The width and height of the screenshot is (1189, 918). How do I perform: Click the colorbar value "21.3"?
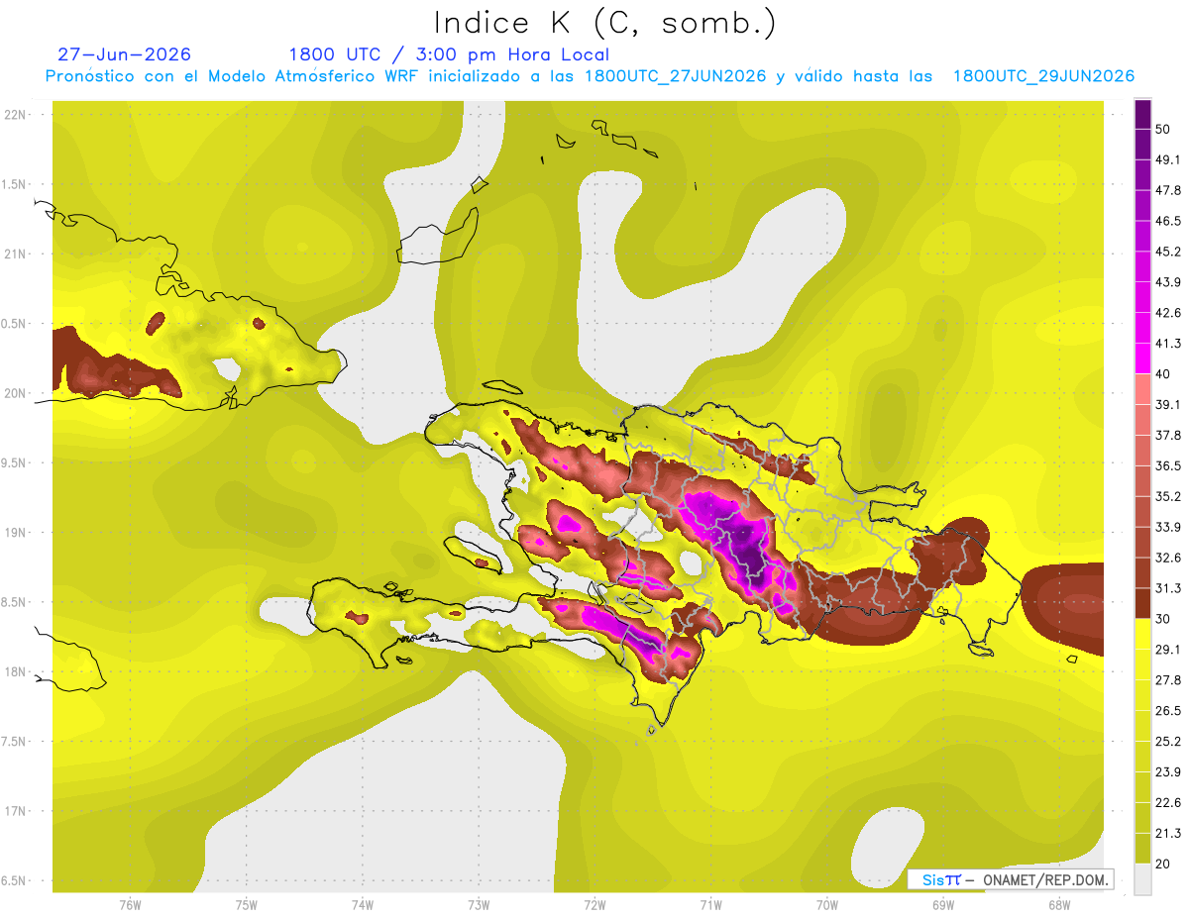pyautogui.click(x=1169, y=834)
